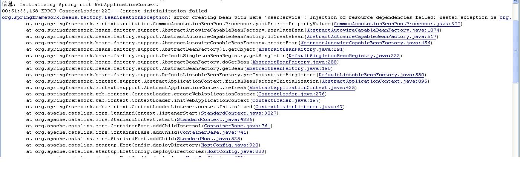The width and height of the screenshot is (520, 169).
Task: Navigate to DefaultSingletonBeanRegistry.java:222
Action: (344, 56)
